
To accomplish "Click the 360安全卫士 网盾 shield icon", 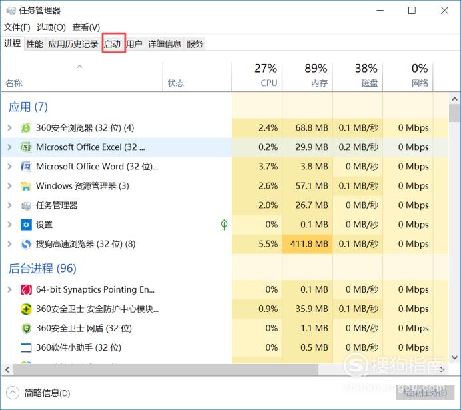I will pos(26,328).
